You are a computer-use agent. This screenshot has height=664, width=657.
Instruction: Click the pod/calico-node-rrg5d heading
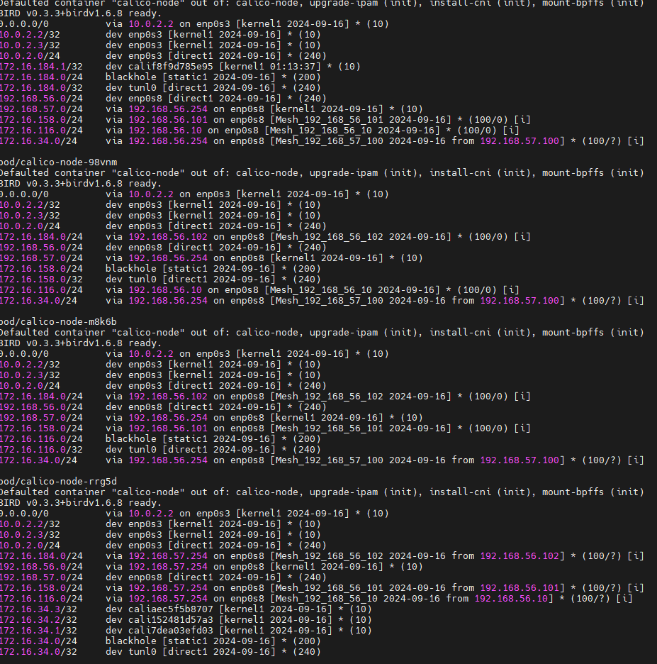[58, 481]
